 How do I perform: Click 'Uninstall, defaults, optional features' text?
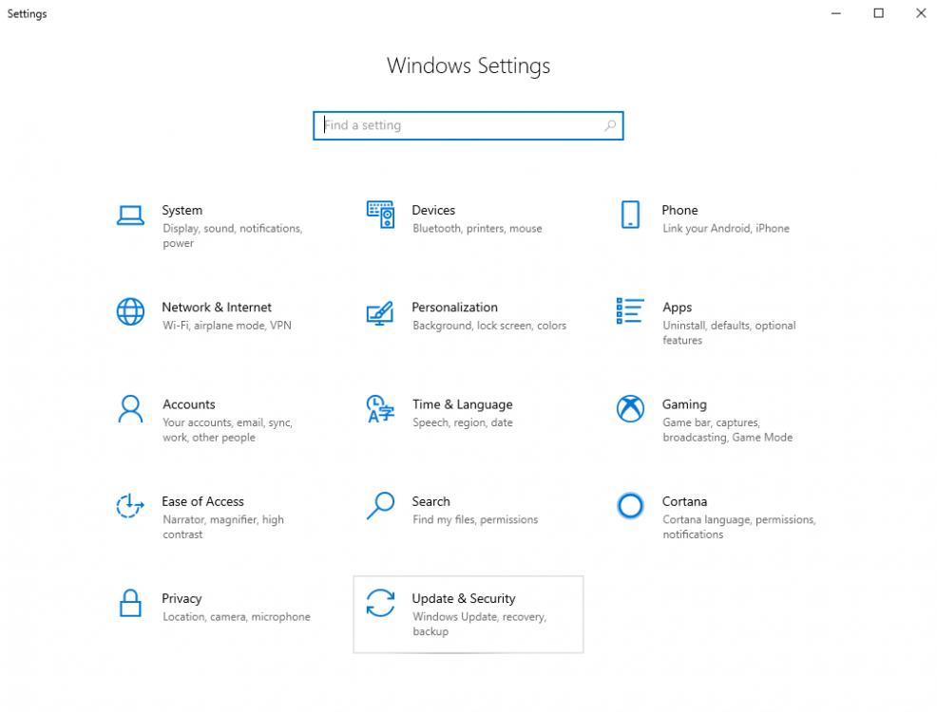(729, 333)
